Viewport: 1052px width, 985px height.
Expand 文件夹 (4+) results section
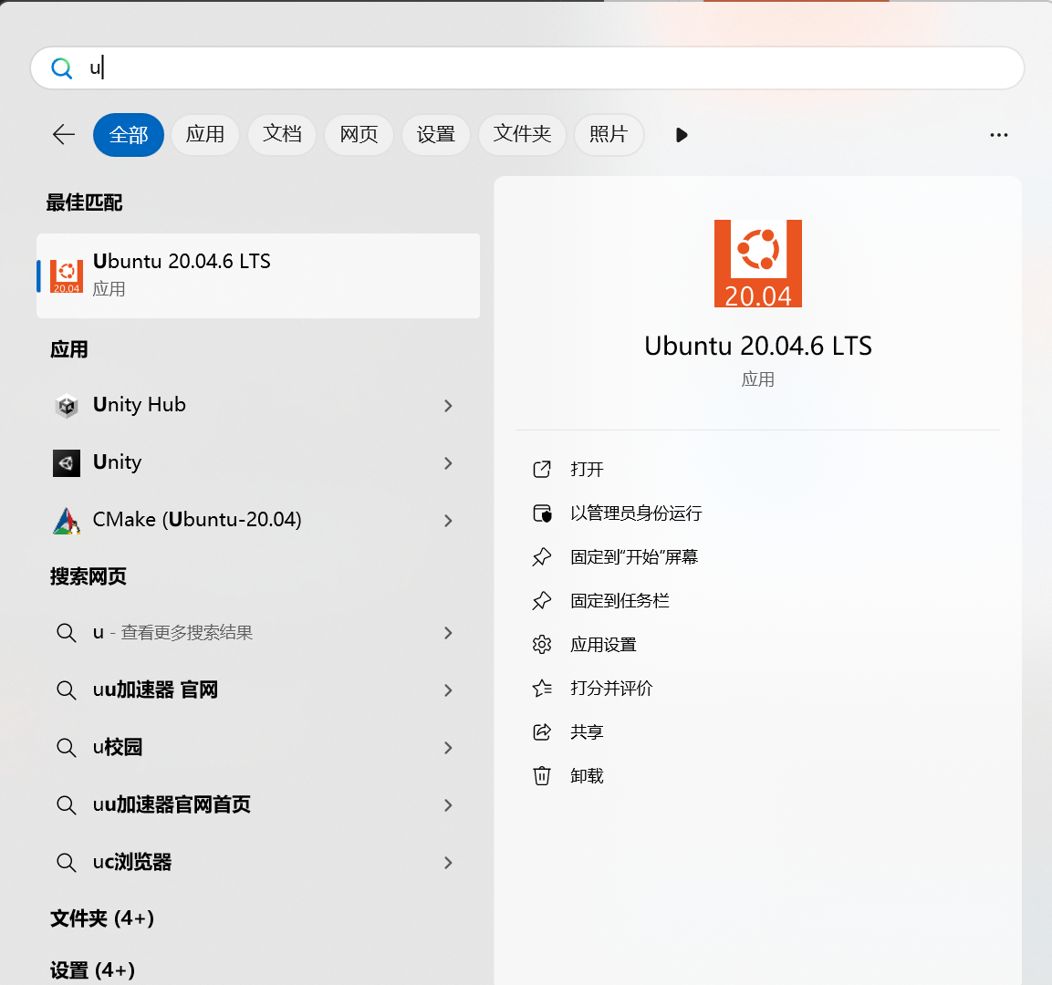pos(102,919)
